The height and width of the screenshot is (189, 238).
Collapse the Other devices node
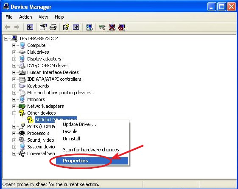(x=14, y=113)
